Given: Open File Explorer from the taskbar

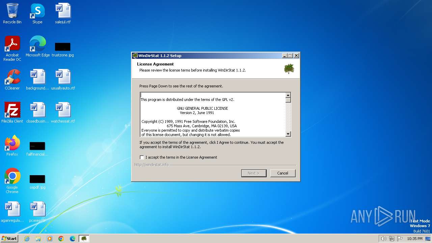Looking at the screenshot, I should (x=38, y=239).
